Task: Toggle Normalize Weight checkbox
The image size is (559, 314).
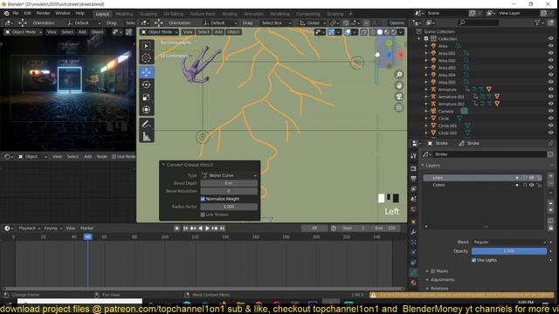Action: click(203, 199)
